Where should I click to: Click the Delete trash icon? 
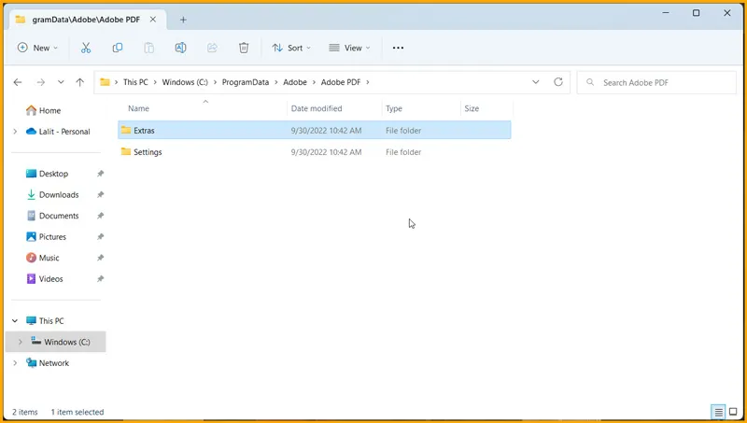[244, 48]
